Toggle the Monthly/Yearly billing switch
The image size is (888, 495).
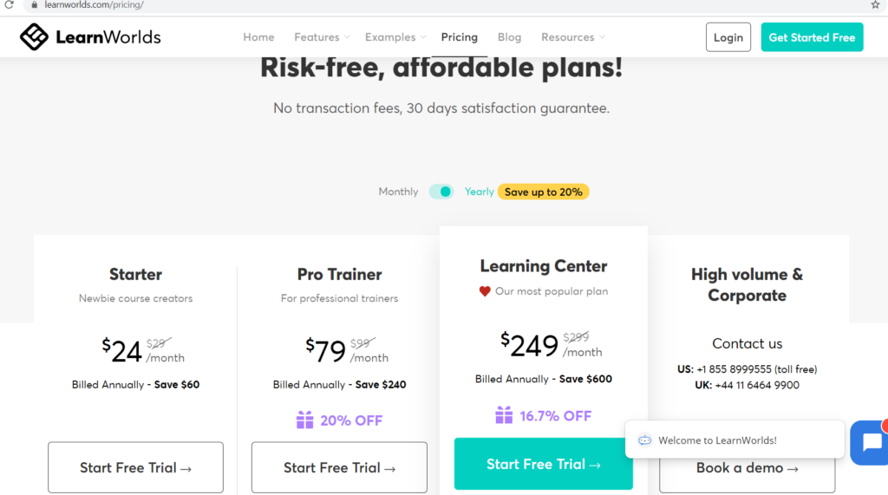pos(441,192)
